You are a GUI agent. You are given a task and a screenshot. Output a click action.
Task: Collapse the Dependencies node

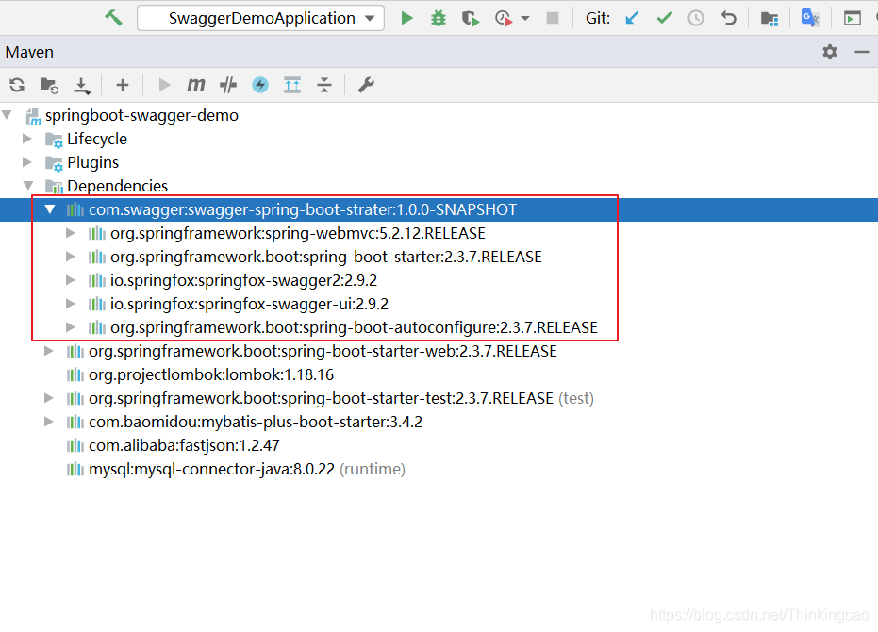coord(28,186)
